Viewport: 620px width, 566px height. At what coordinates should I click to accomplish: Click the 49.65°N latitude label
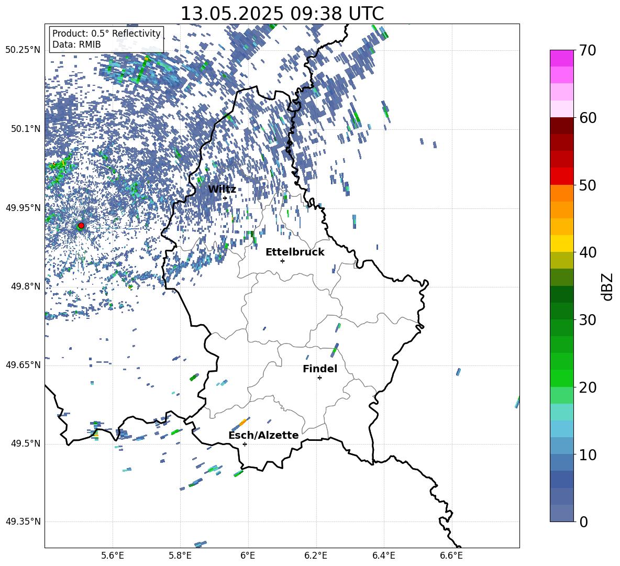tap(23, 364)
